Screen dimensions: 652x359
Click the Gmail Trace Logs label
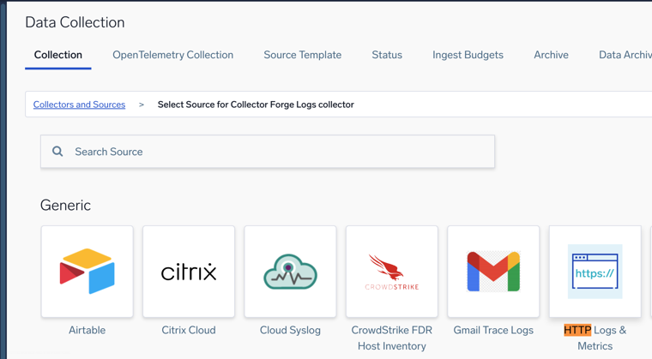[493, 331]
